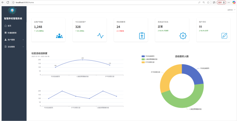Open the saved password key icon
237x121 pixels.
tap(199, 3)
